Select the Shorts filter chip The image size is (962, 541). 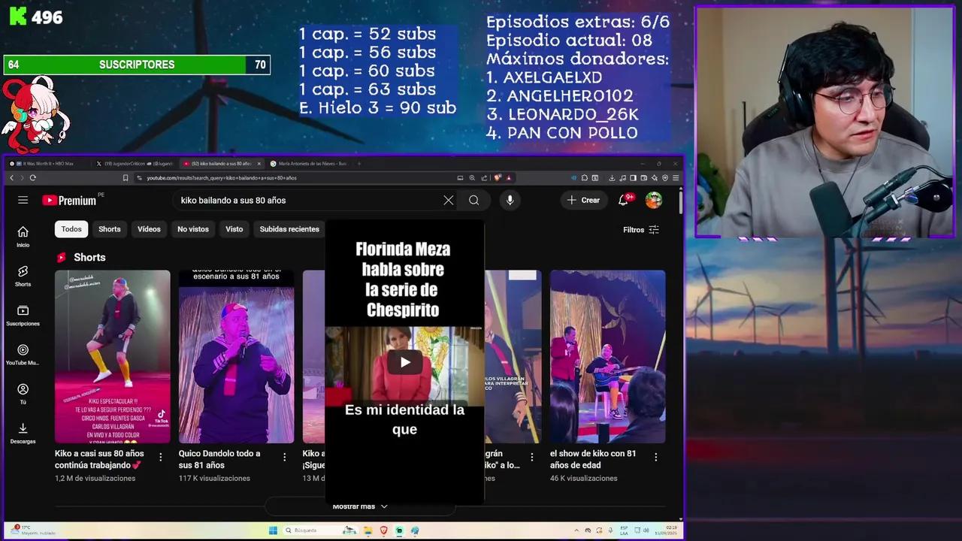pyautogui.click(x=110, y=229)
